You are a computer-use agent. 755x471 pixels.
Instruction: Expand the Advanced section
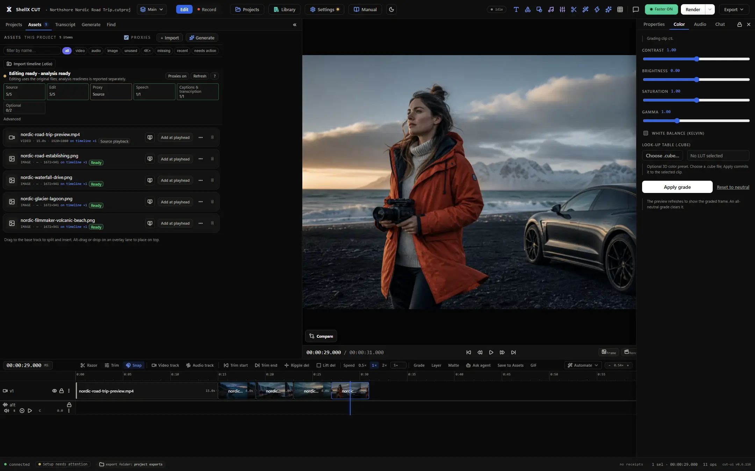[x=12, y=119]
